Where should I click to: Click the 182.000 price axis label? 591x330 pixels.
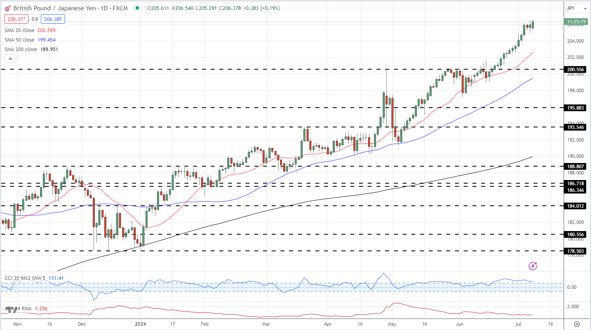[576, 222]
